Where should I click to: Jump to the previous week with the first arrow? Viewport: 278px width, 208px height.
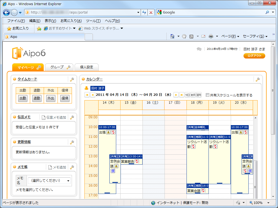pyautogui.click(x=87, y=95)
